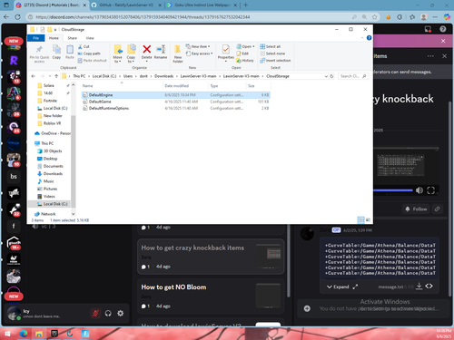Select the DefaultGame file

pos(100,102)
